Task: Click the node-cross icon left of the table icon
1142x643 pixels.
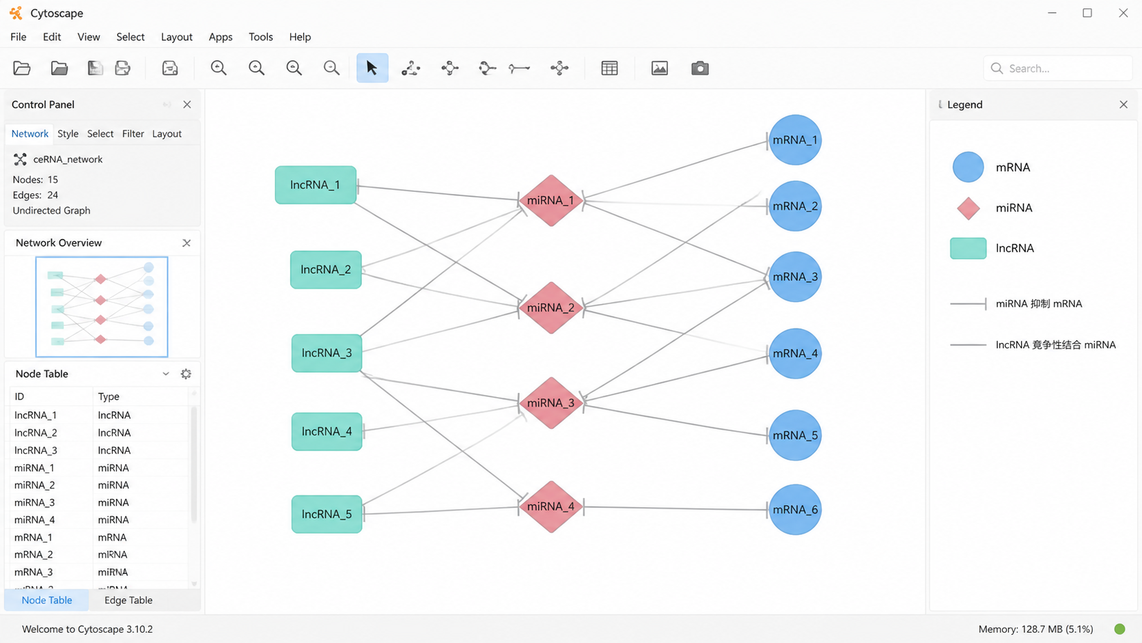Action: 559,68
